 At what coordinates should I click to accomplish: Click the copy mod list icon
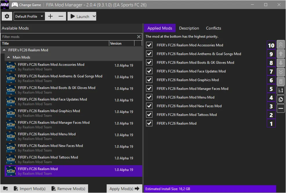coord(281,99)
